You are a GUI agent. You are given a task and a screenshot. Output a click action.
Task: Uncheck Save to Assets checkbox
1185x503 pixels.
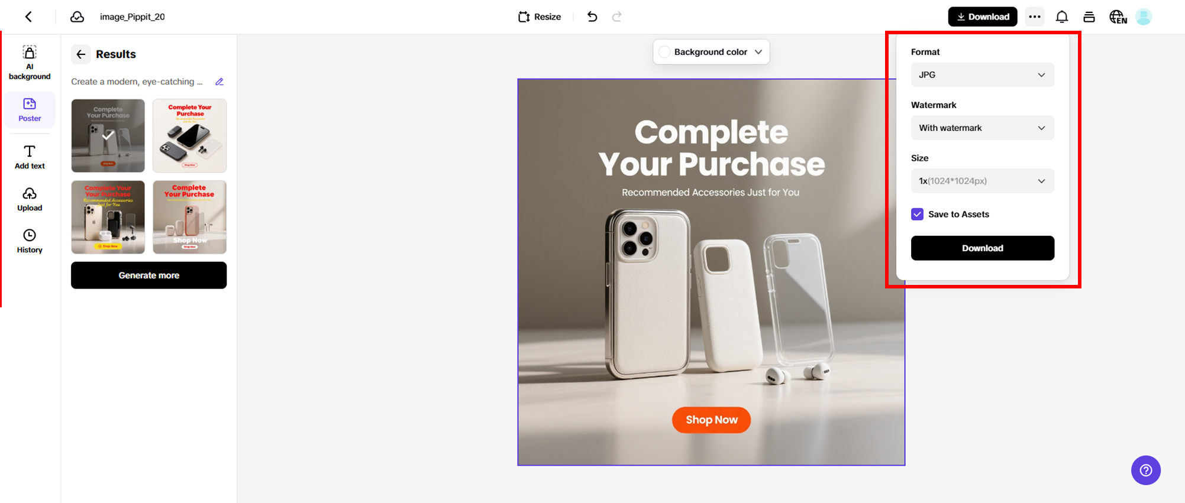pos(918,214)
